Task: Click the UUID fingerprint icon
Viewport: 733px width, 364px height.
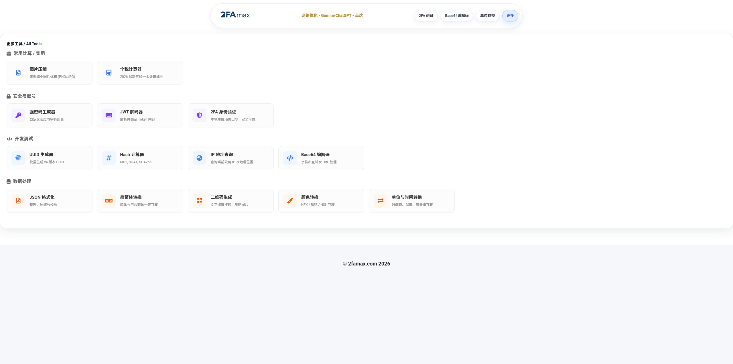Action: 18,158
